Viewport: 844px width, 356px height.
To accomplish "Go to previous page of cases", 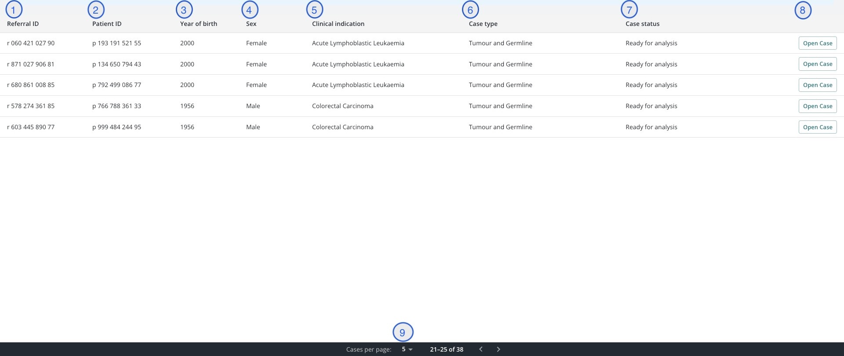I will pyautogui.click(x=480, y=349).
